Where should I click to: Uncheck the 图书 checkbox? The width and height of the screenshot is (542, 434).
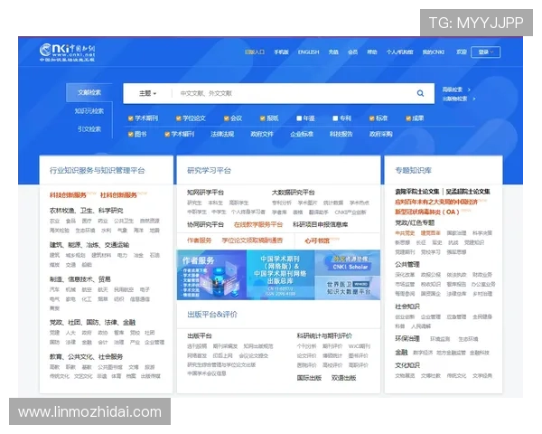131,135
